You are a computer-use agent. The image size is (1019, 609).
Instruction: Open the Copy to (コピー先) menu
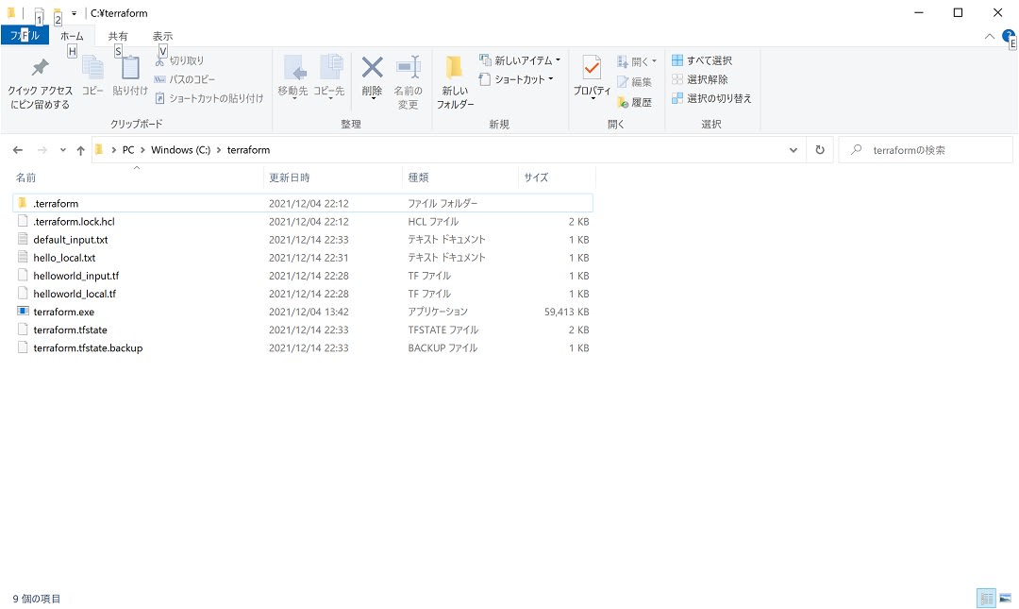point(329,76)
